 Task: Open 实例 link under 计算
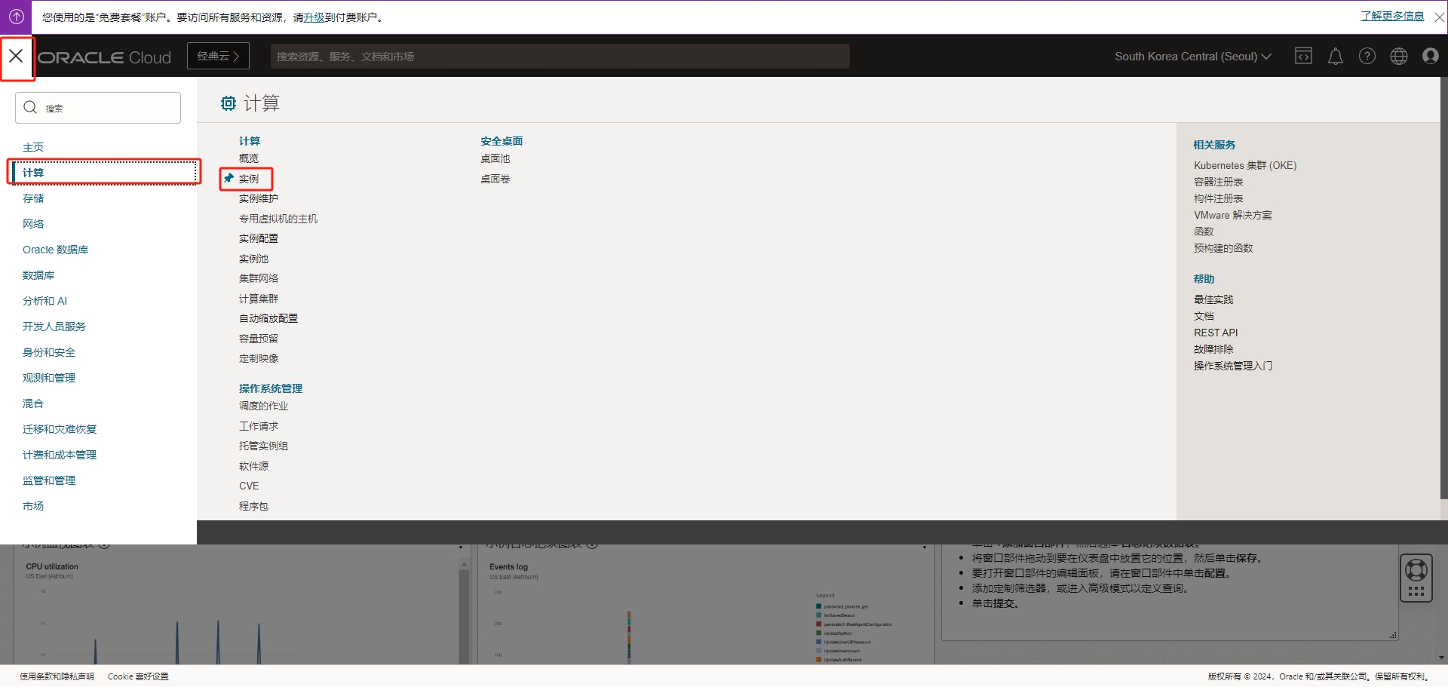pos(249,179)
